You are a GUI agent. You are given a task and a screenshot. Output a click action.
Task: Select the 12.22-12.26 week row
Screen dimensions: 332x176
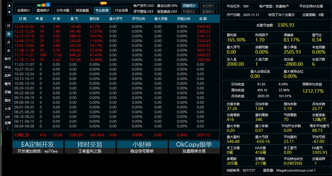[116, 31]
